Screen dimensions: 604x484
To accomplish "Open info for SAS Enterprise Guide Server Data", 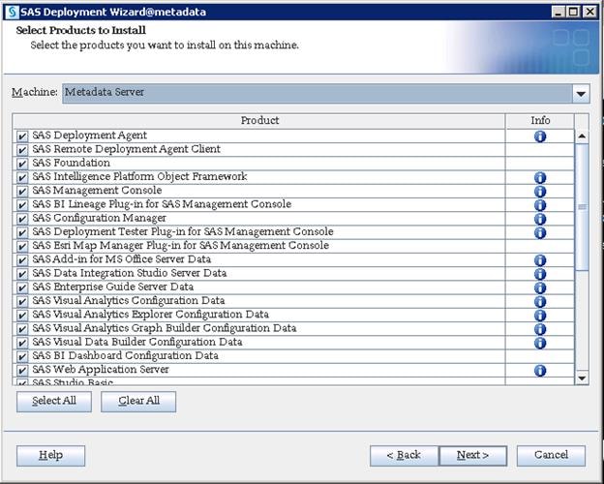I will pos(540,287).
